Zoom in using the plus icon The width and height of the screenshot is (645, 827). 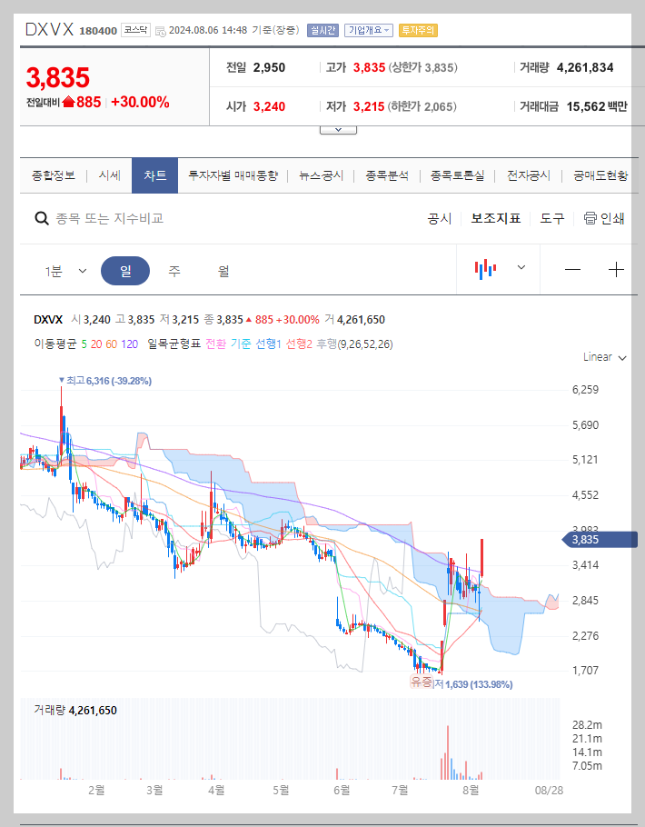click(616, 269)
